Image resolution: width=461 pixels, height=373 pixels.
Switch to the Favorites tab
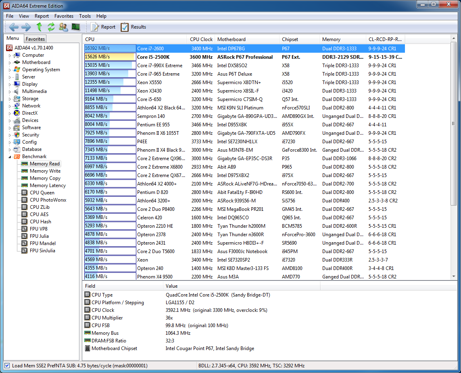click(x=35, y=39)
